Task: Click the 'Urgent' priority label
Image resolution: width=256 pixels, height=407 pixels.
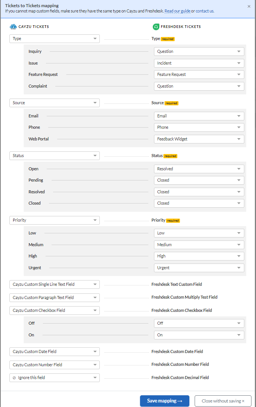Action: 35,268
